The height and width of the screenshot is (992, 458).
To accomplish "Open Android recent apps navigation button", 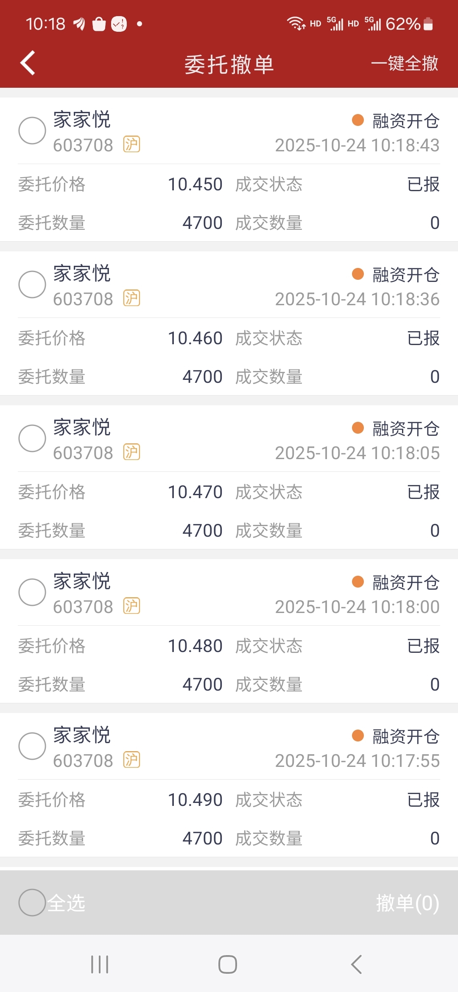I will coord(100,964).
